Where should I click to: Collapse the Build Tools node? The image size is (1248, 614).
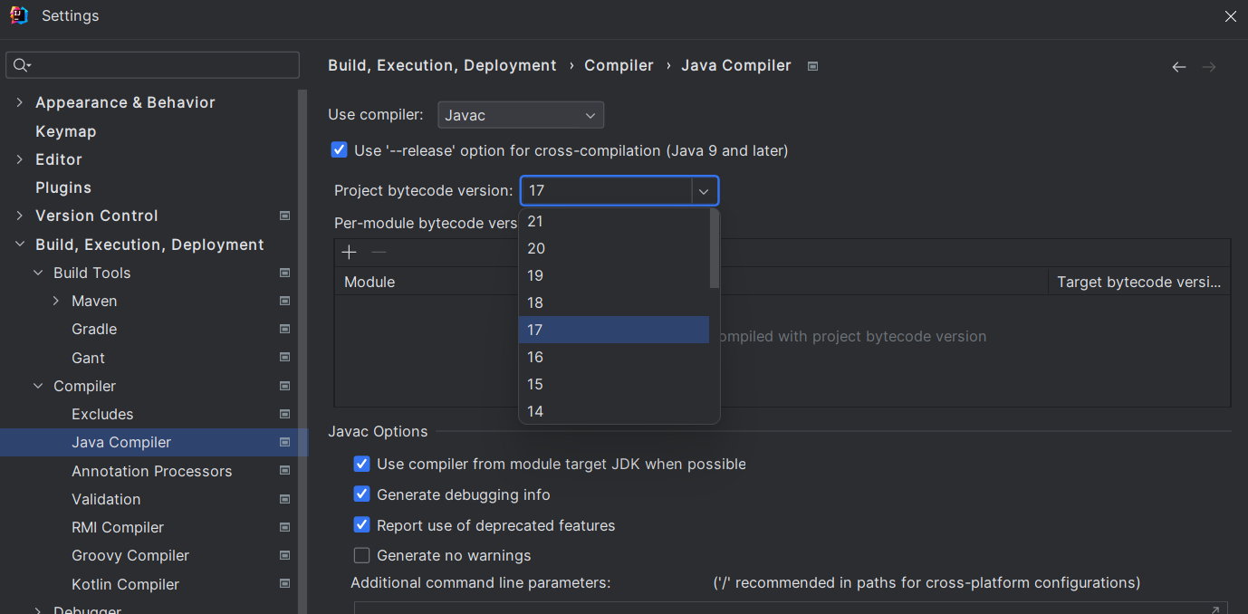38,273
